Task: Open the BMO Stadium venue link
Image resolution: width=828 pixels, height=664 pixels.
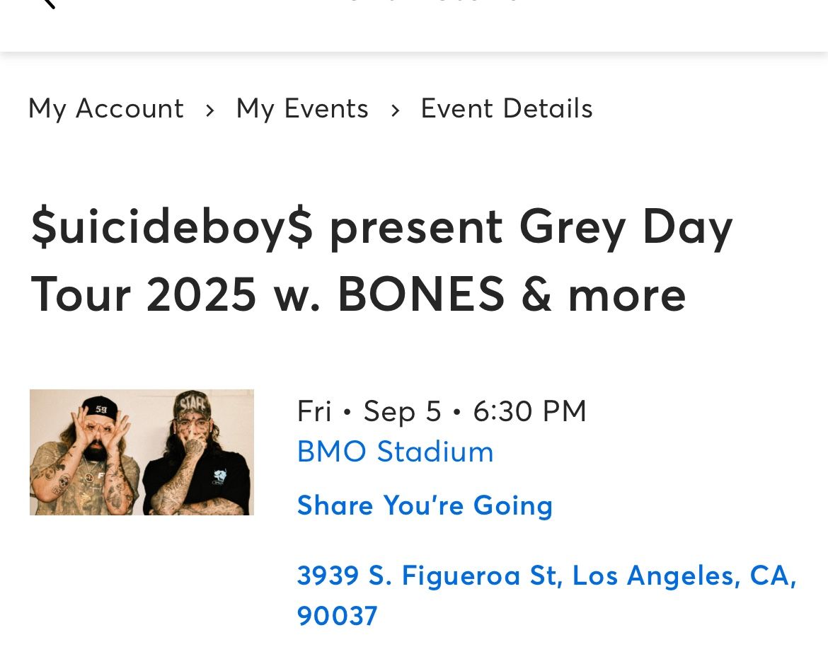Action: [395, 452]
